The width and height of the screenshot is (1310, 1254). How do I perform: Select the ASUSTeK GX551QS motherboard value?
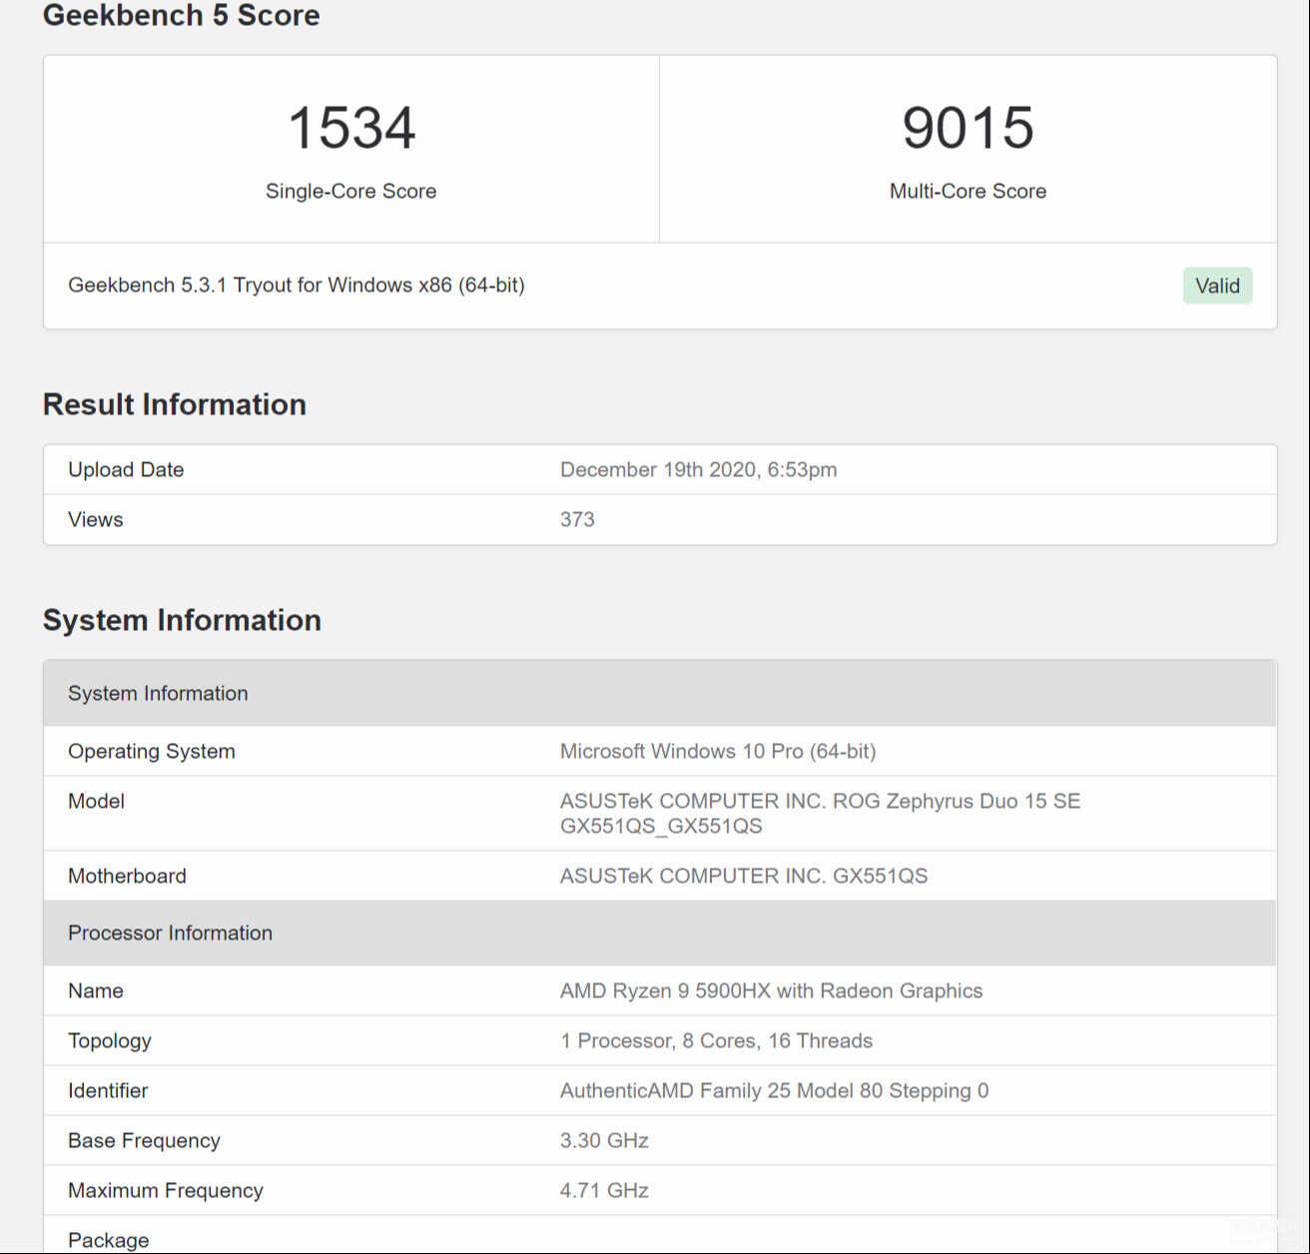[x=744, y=876]
